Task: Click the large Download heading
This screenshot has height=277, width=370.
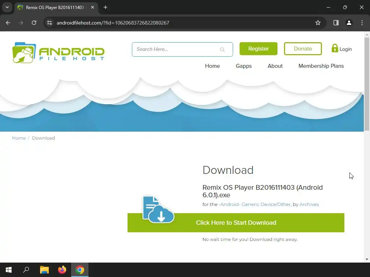Action: [x=228, y=170]
